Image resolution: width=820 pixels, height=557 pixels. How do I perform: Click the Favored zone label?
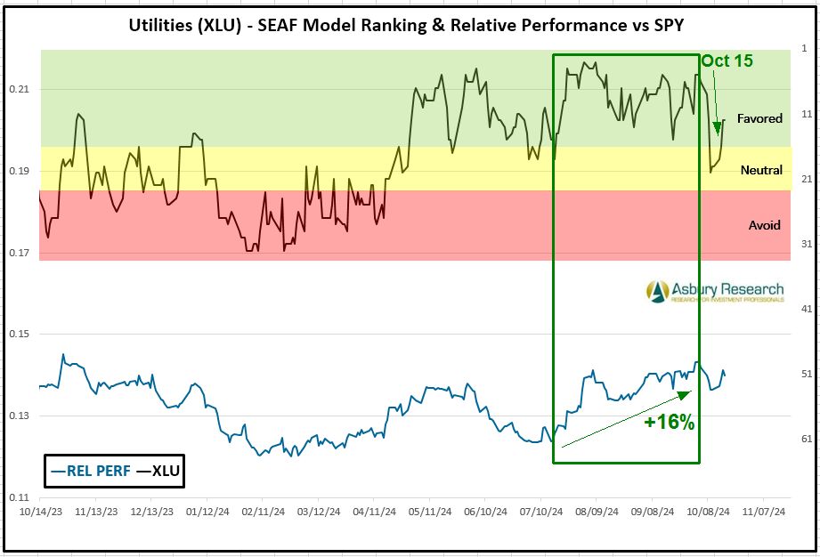tap(759, 118)
